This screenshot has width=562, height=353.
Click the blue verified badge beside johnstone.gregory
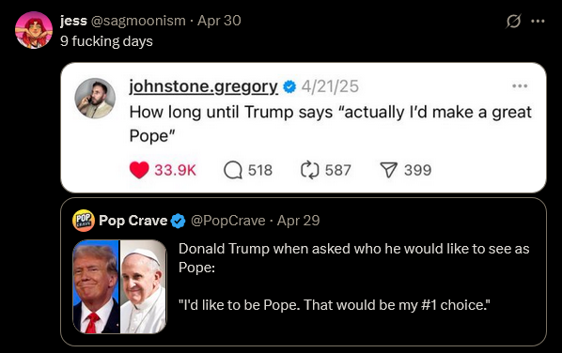click(x=289, y=86)
